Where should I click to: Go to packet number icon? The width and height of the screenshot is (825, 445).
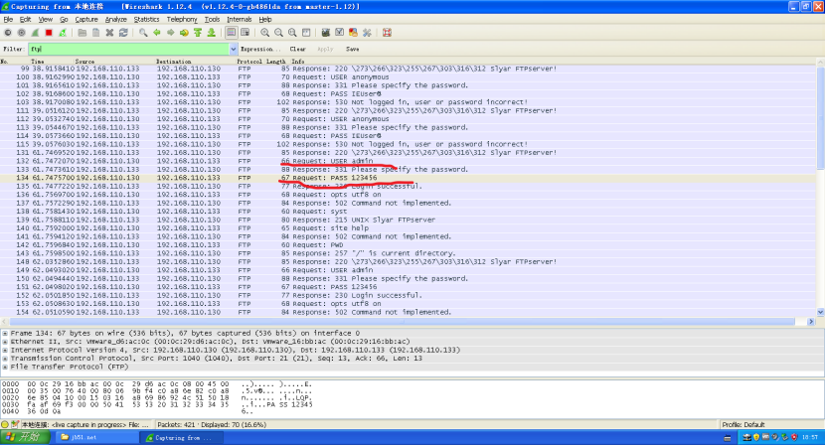(184, 33)
